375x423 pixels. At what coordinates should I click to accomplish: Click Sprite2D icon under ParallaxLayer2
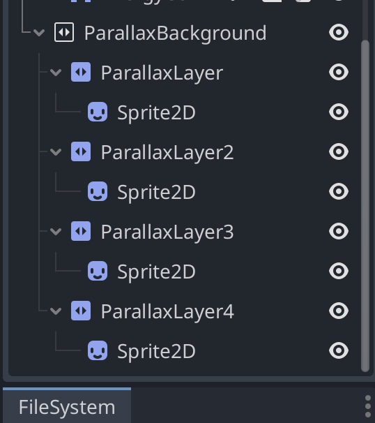click(x=98, y=191)
